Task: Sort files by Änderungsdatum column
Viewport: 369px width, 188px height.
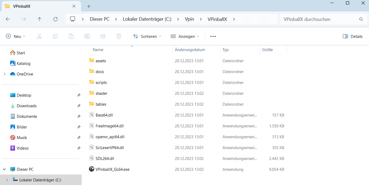Action: point(190,50)
